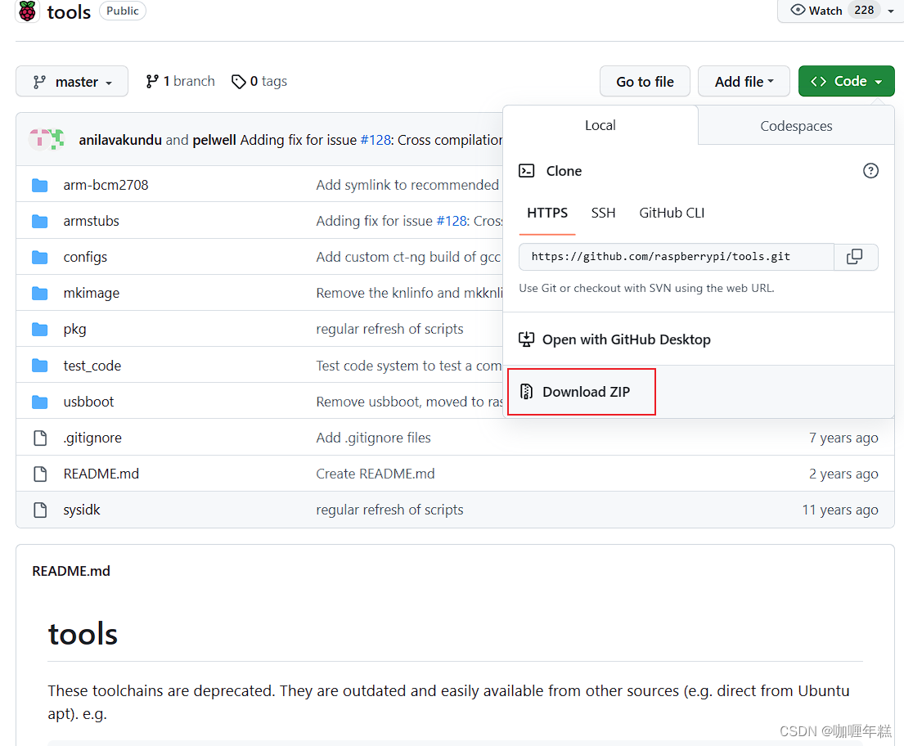This screenshot has height=746, width=904.
Task: Click the GitHub Desktop download icon
Action: 526,339
